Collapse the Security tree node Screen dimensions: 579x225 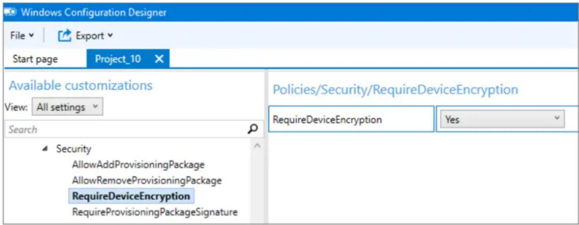point(45,149)
